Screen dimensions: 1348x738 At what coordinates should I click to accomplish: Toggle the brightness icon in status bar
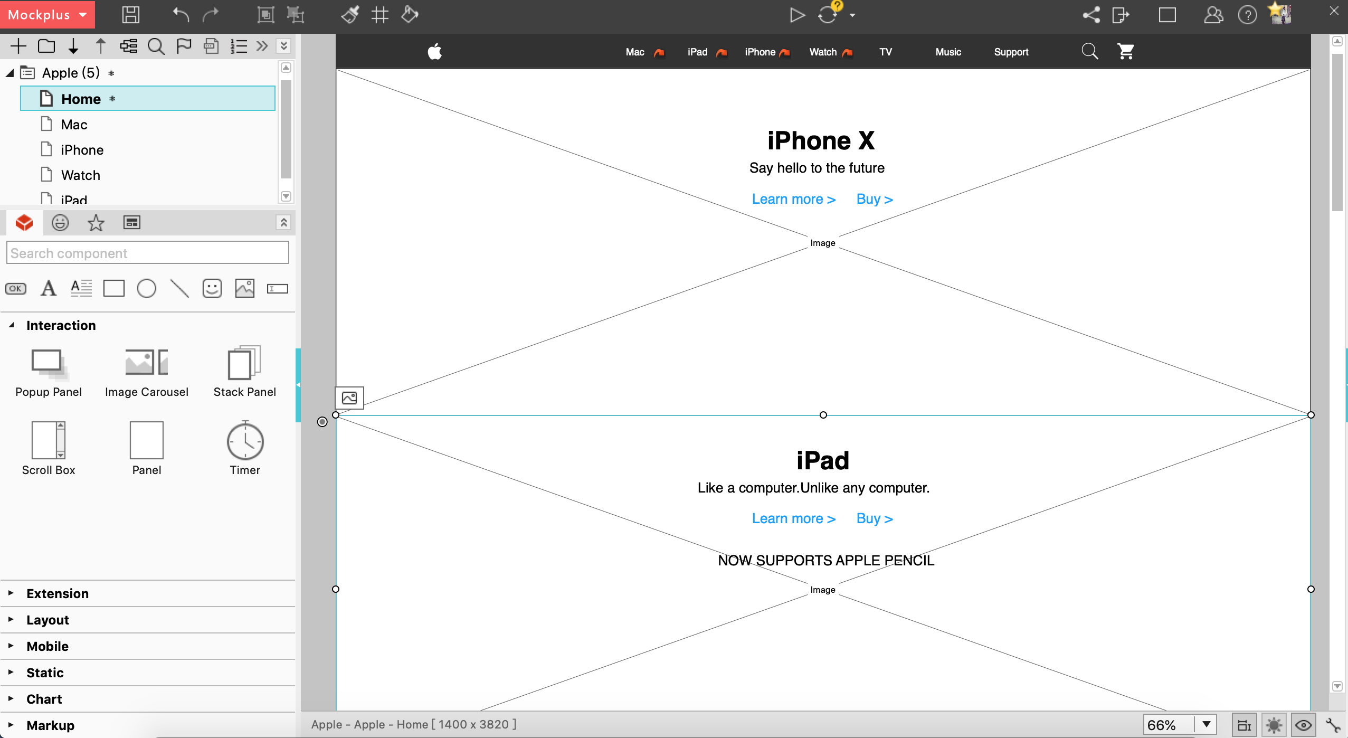tap(1274, 725)
